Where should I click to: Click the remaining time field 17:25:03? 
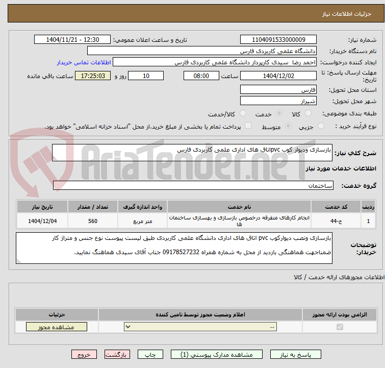tap(93, 76)
